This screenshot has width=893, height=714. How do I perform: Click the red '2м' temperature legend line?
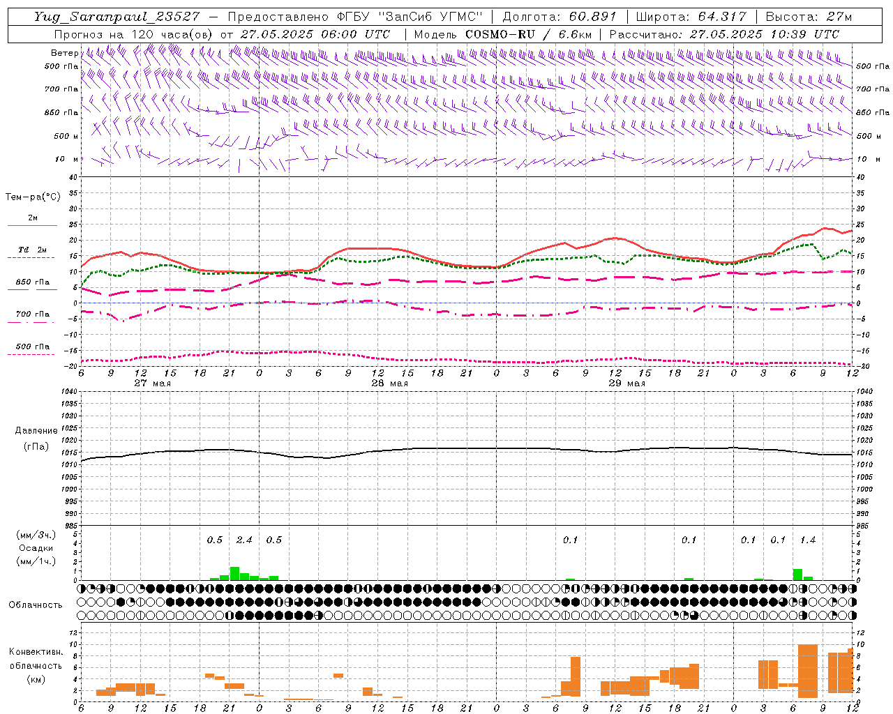32,225
